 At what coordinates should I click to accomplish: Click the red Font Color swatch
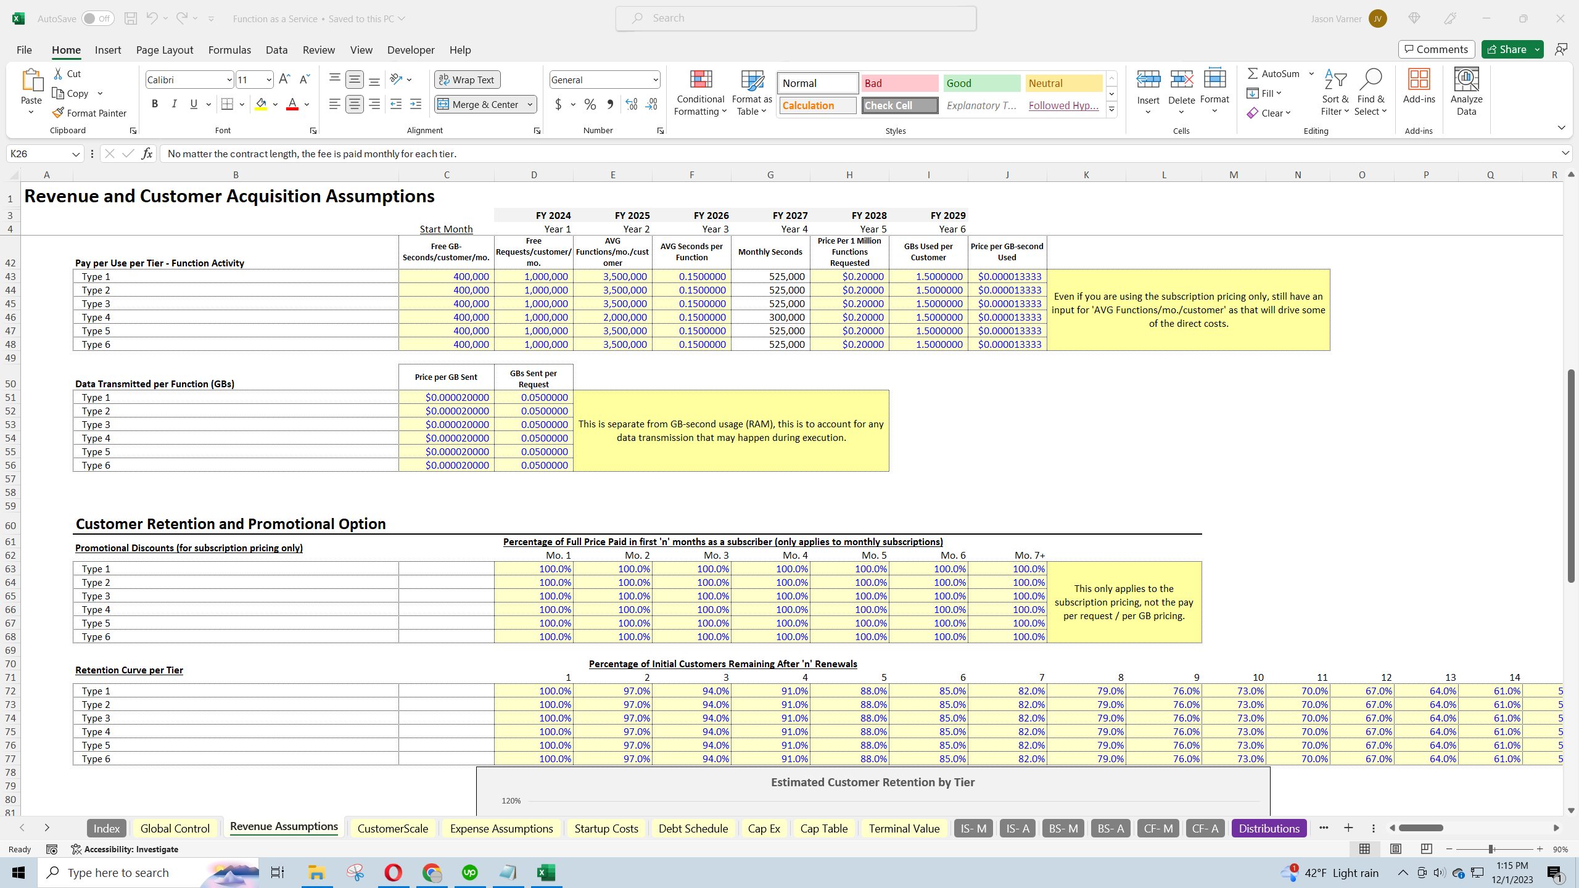pyautogui.click(x=292, y=104)
